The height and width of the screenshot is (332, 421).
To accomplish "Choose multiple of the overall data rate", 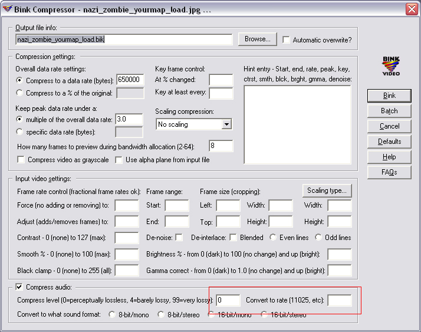I will click(19, 119).
